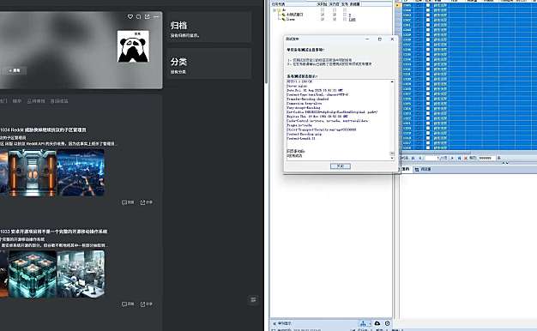The width and height of the screenshot is (537, 331).
Task: Click the double chevron collapse arrows below pager
Action: coord(504,163)
